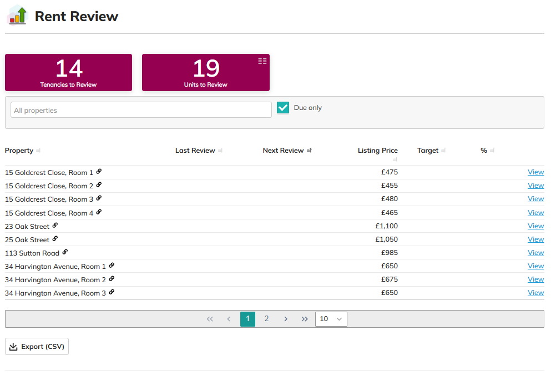
Task: Uncheck the Due only checkbox
Action: 283,108
